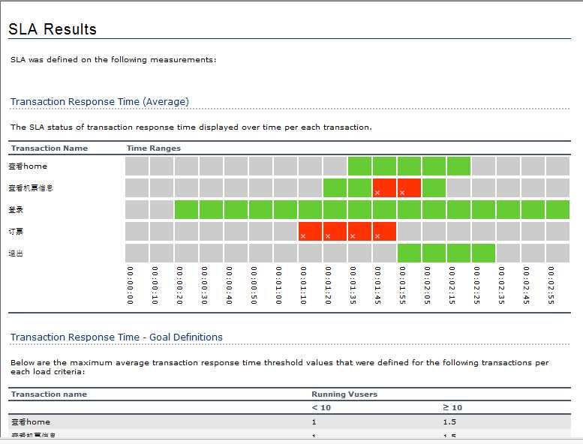Click the 00:01:00 time axis label
The width and height of the screenshot is (583, 444).
coord(279,285)
